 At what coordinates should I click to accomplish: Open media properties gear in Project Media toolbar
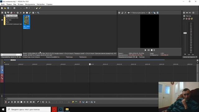tap(18, 13)
